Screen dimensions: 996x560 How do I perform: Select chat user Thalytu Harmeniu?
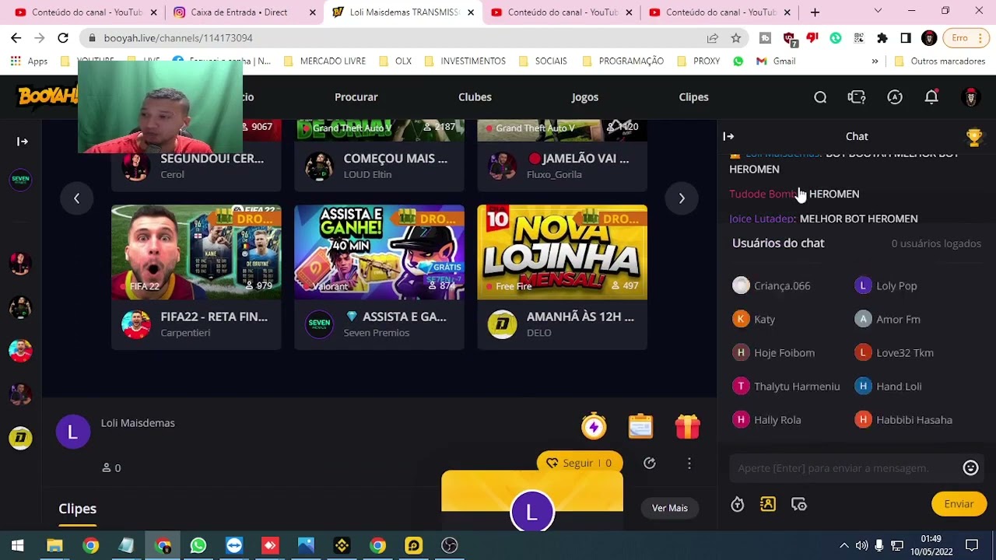tap(786, 386)
